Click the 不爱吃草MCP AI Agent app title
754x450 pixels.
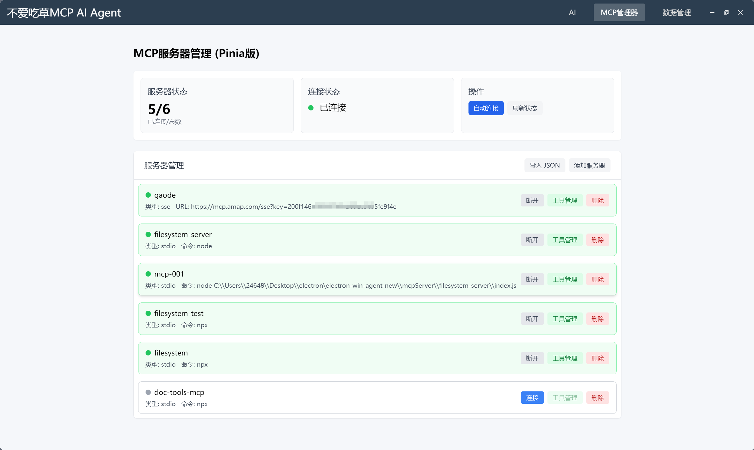[64, 13]
